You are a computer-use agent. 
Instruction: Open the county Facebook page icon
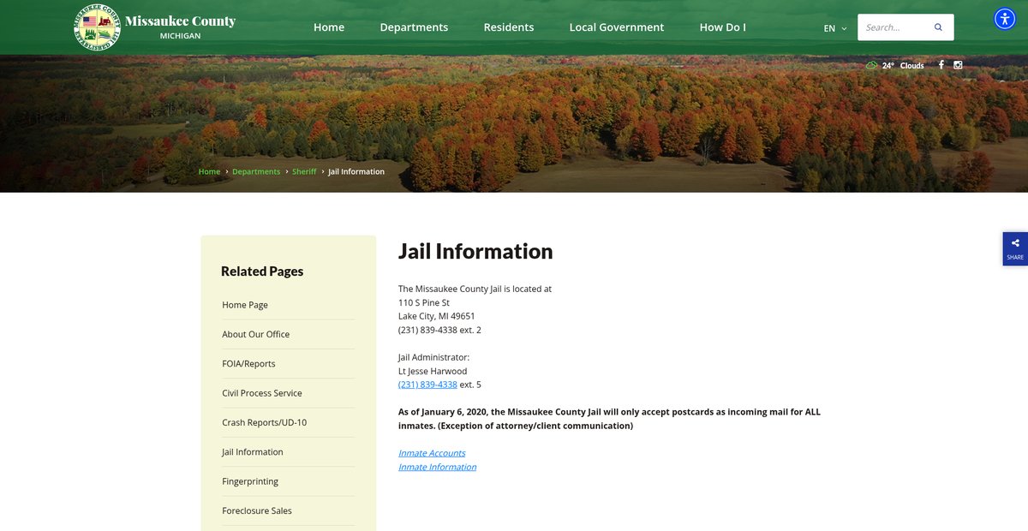click(941, 65)
